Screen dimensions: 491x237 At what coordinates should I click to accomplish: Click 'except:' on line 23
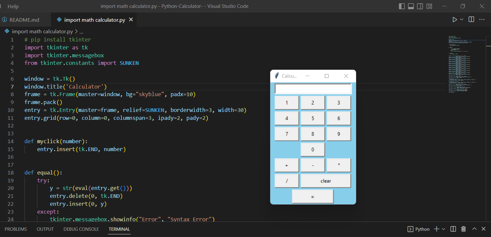tap(48, 212)
